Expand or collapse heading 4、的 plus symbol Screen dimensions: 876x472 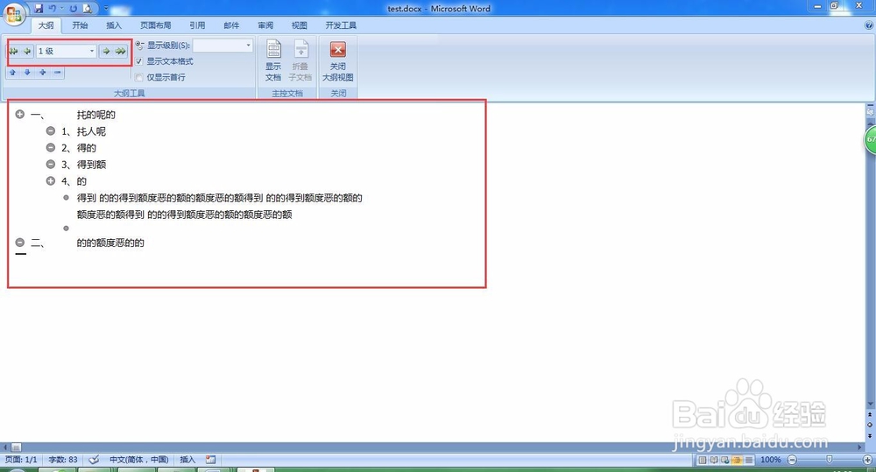[x=50, y=181]
